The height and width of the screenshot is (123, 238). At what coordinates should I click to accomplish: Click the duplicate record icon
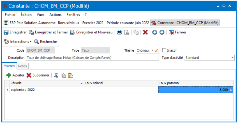(x=136, y=32)
